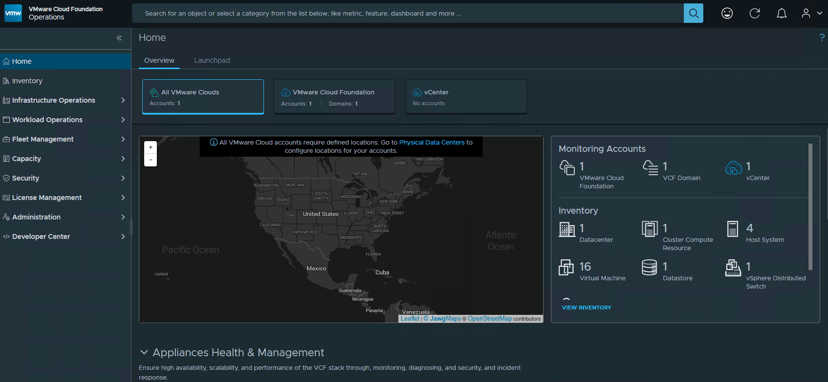Click the vCenter monitoring account icon

(734, 168)
